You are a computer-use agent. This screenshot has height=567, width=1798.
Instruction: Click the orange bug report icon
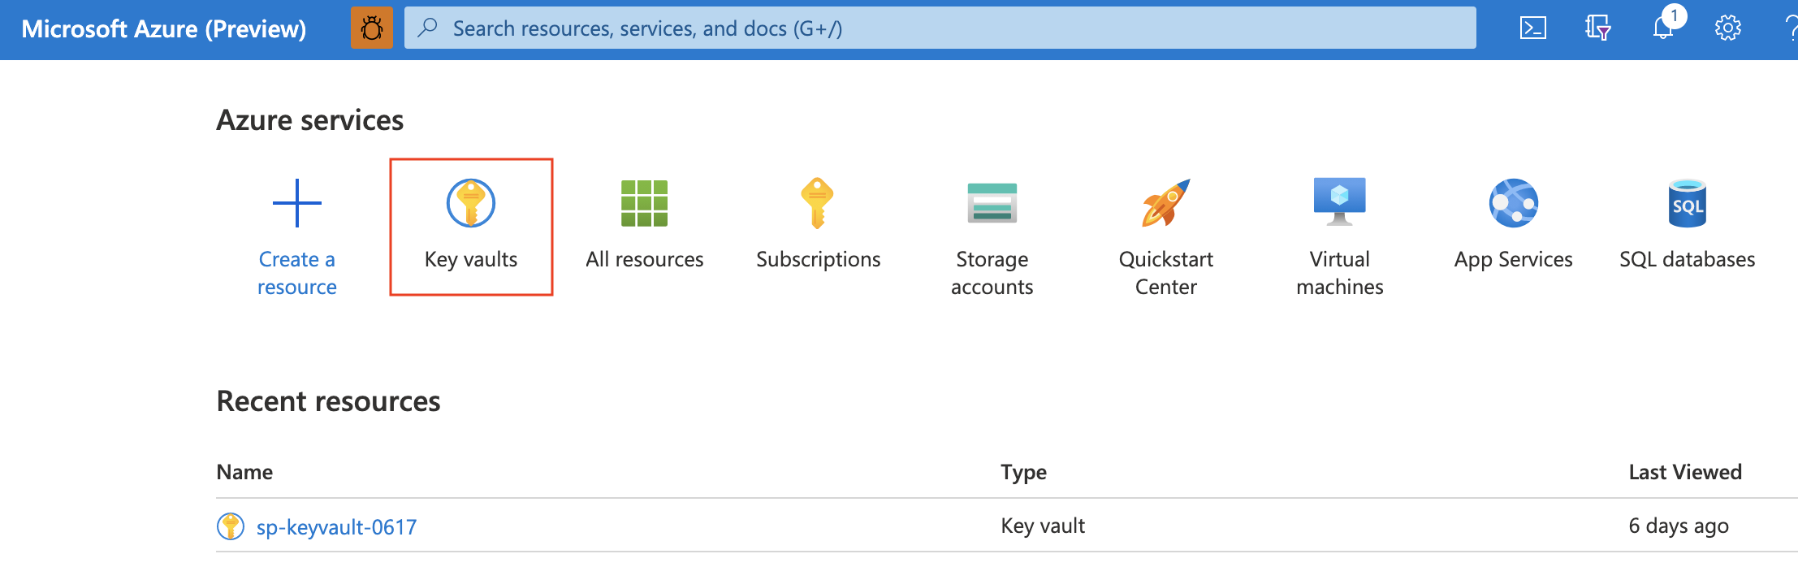[372, 28]
